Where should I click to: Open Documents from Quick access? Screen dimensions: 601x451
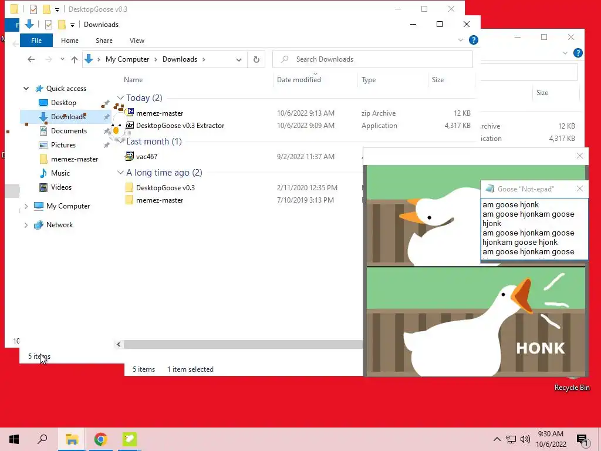click(69, 131)
